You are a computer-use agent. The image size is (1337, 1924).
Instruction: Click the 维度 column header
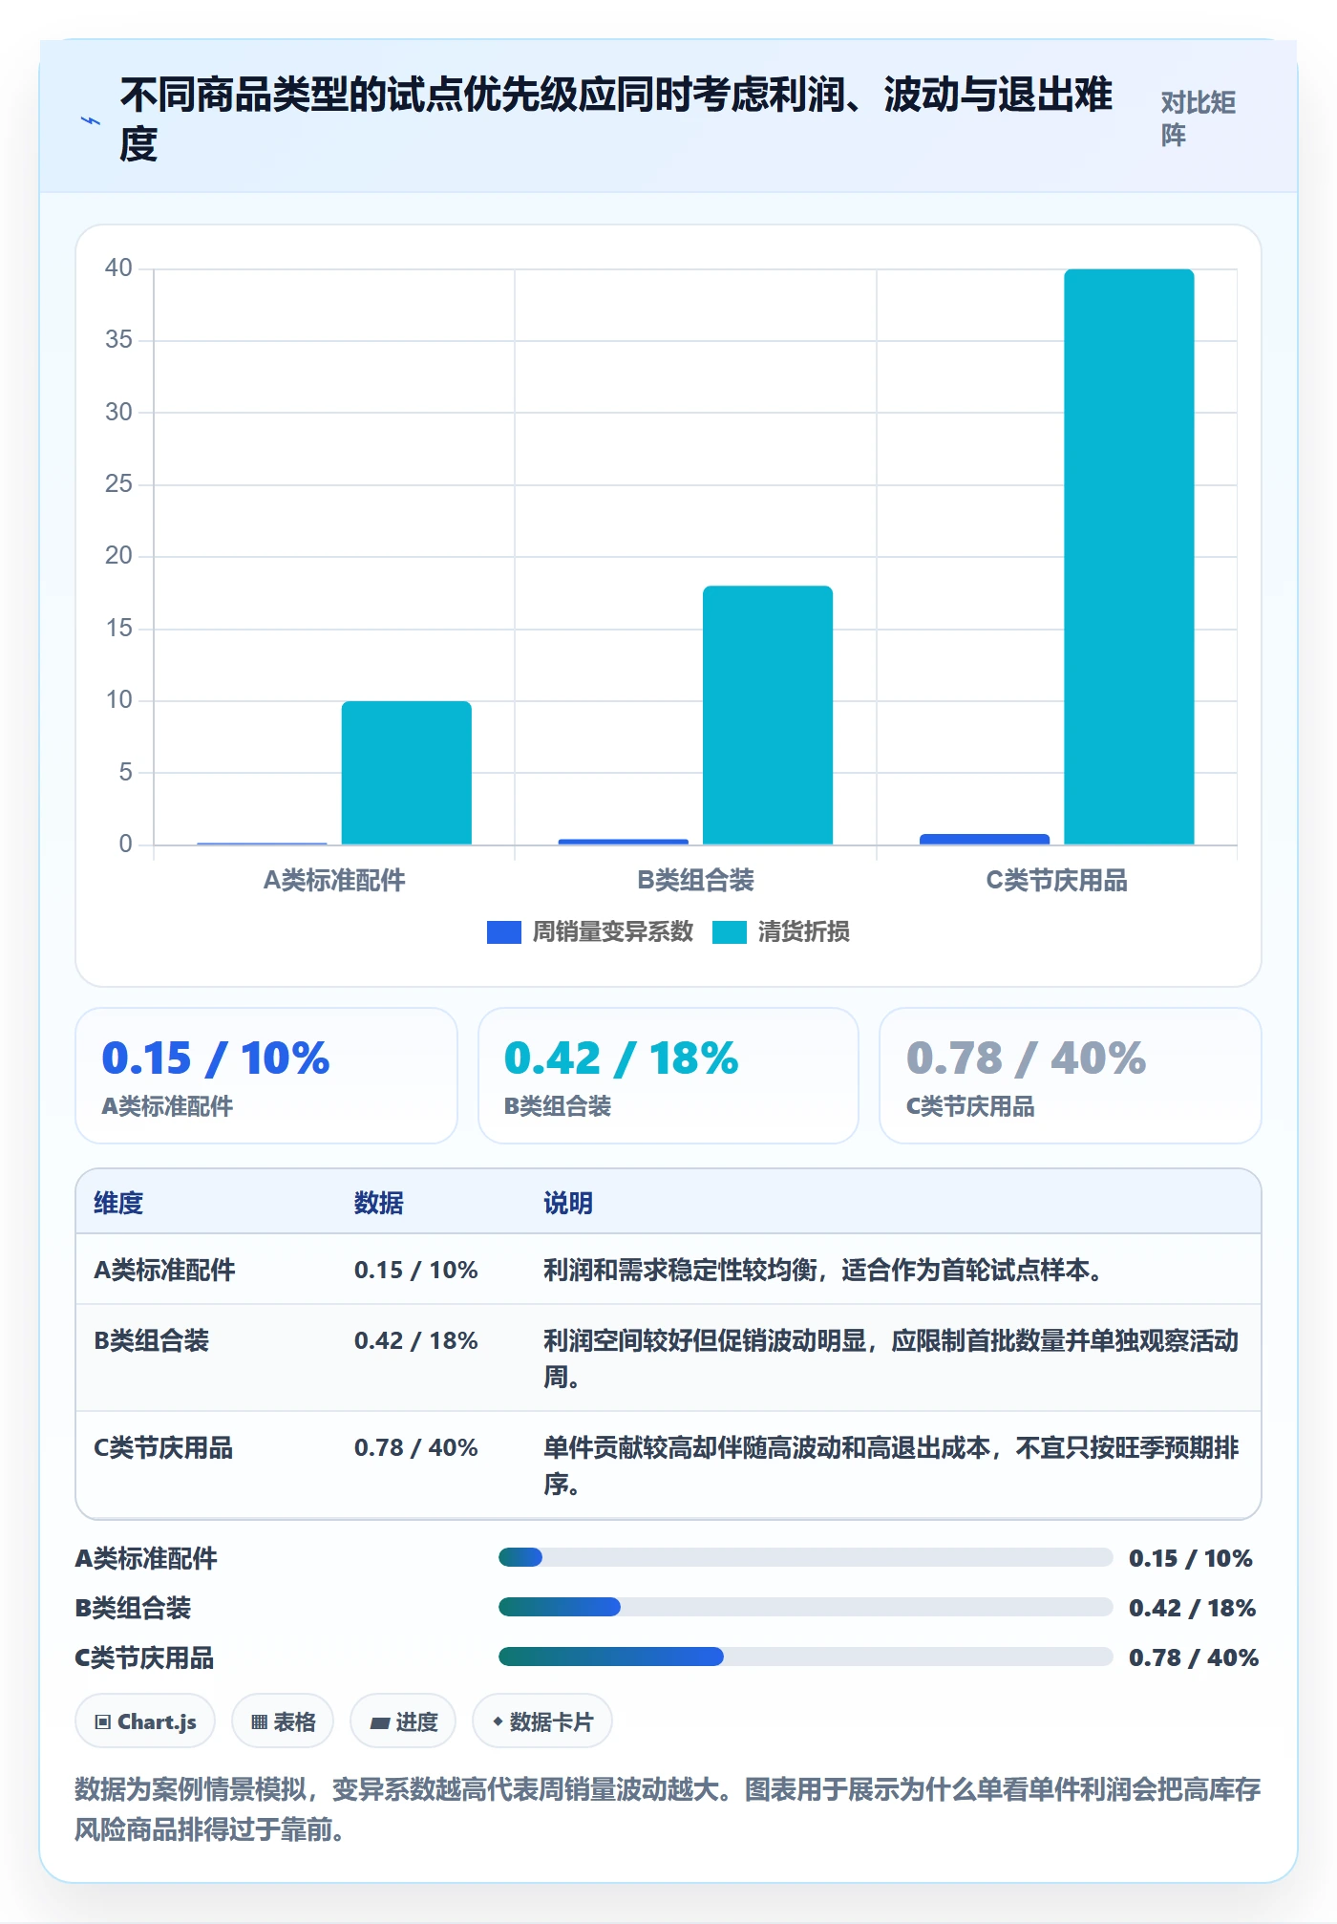coord(118,1203)
